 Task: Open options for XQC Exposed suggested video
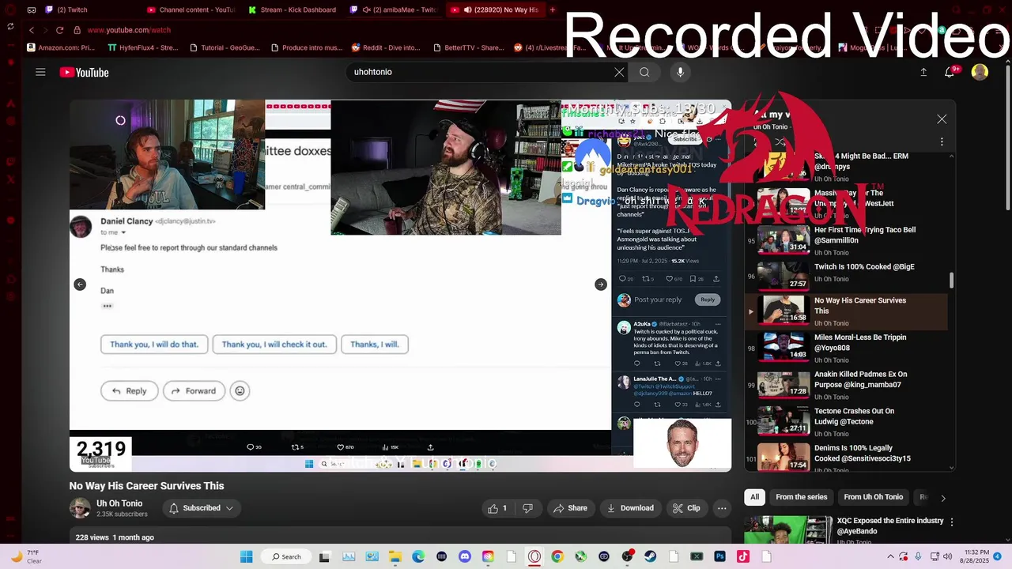952,522
